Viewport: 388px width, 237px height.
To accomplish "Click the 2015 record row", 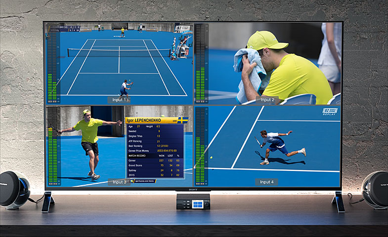I will [155, 175].
